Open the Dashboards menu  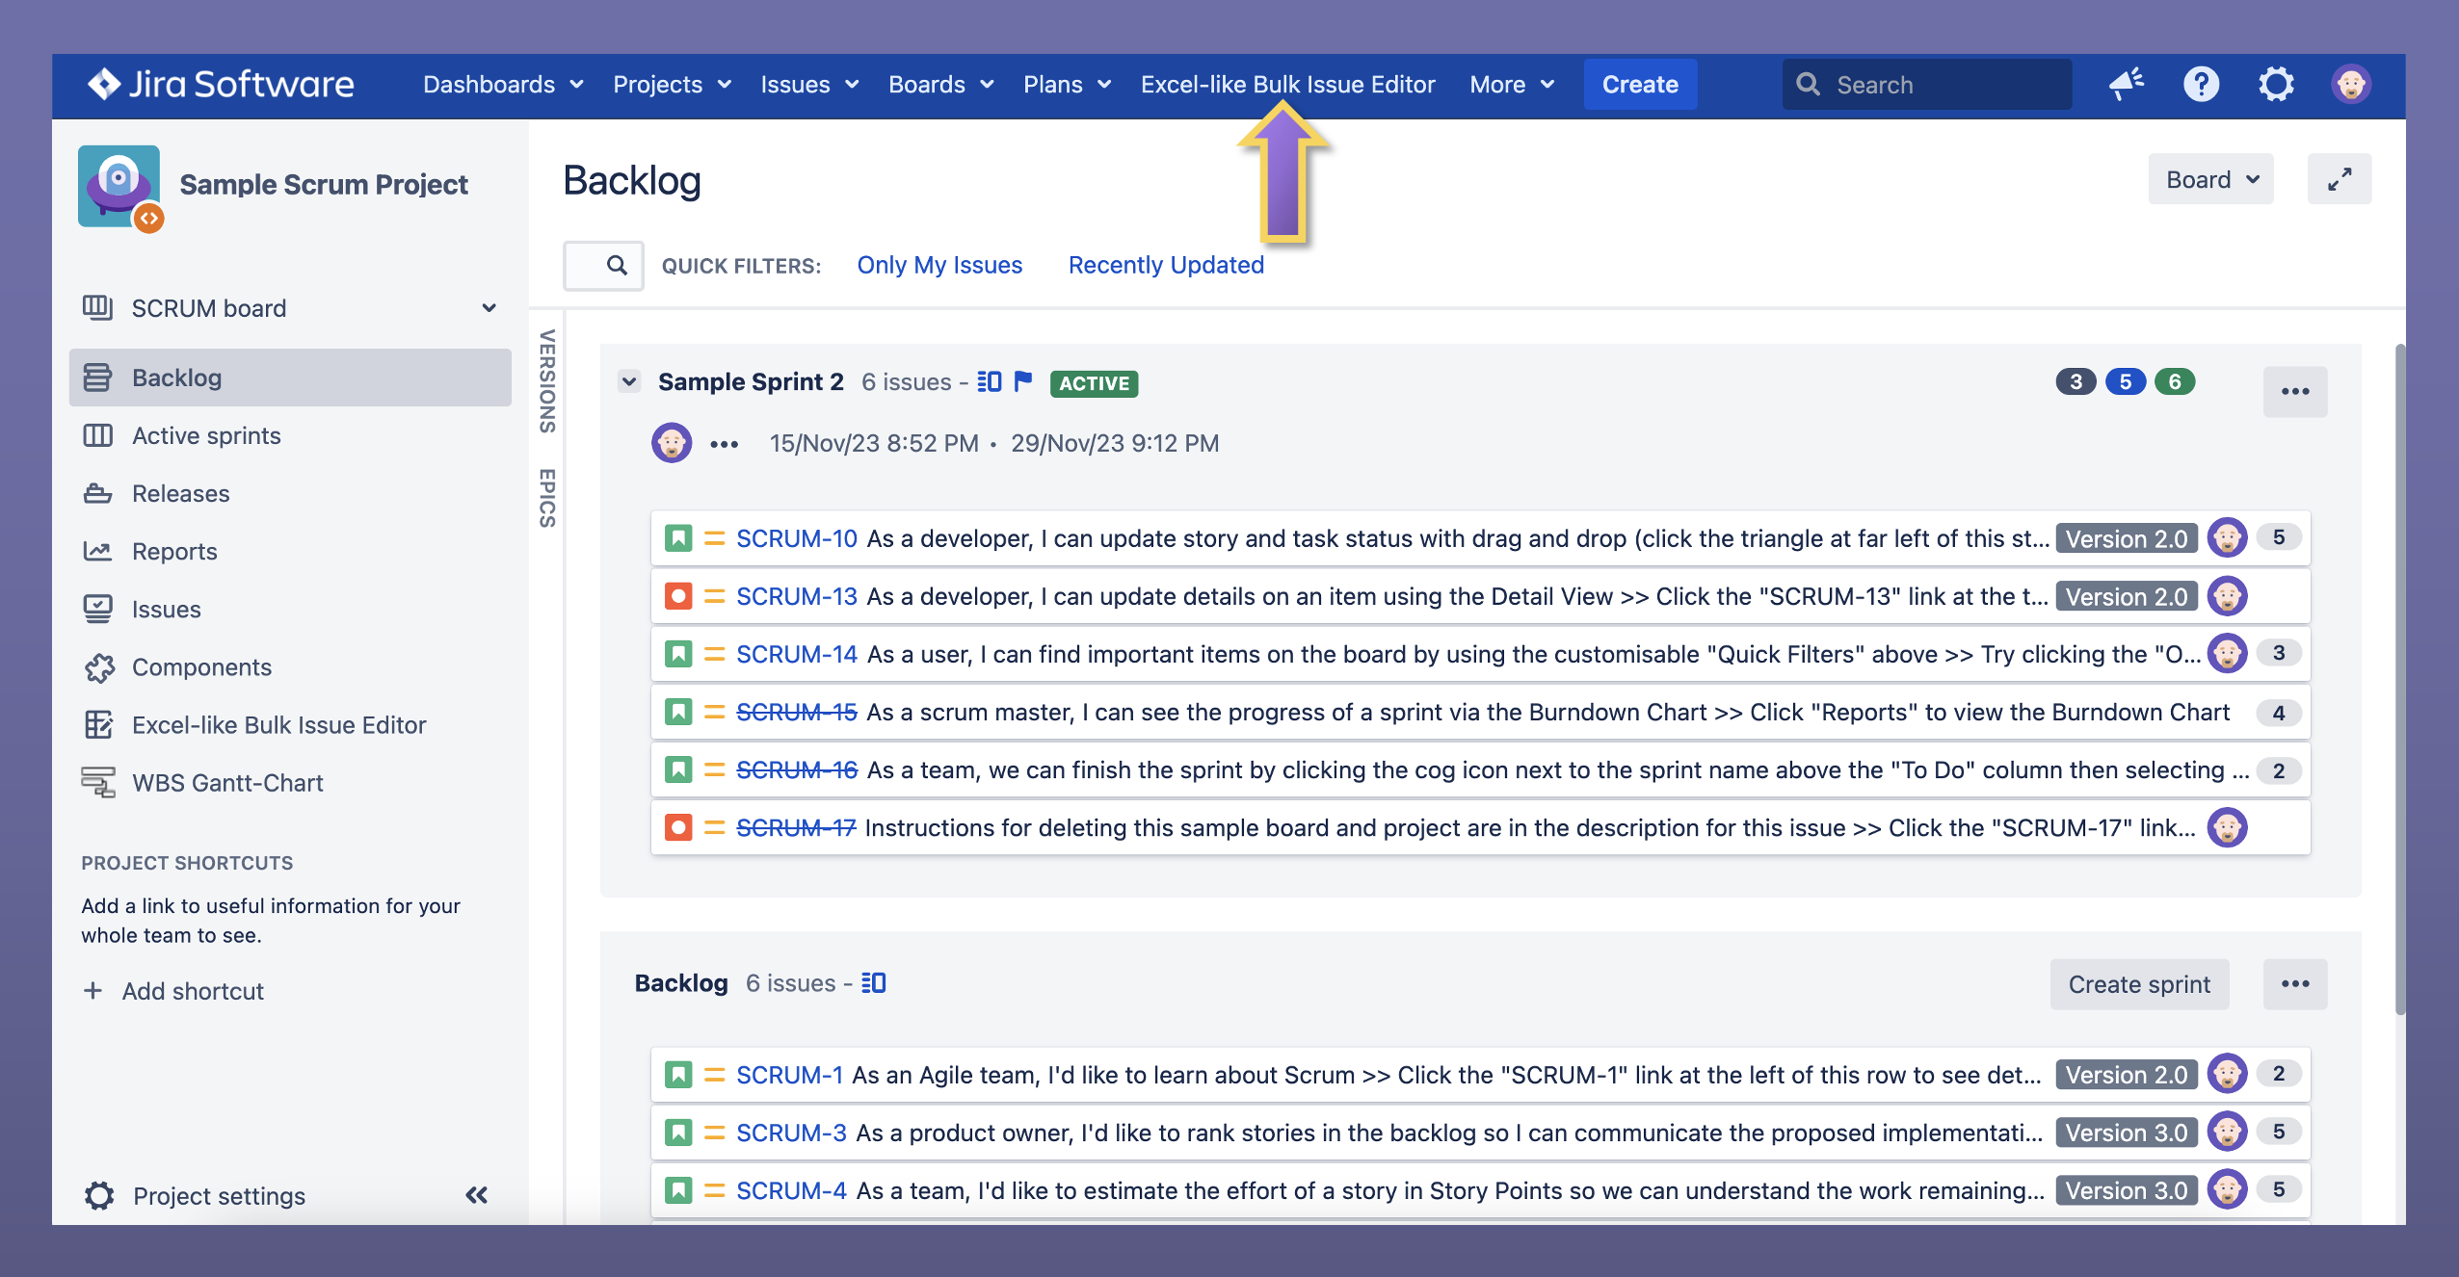(503, 85)
